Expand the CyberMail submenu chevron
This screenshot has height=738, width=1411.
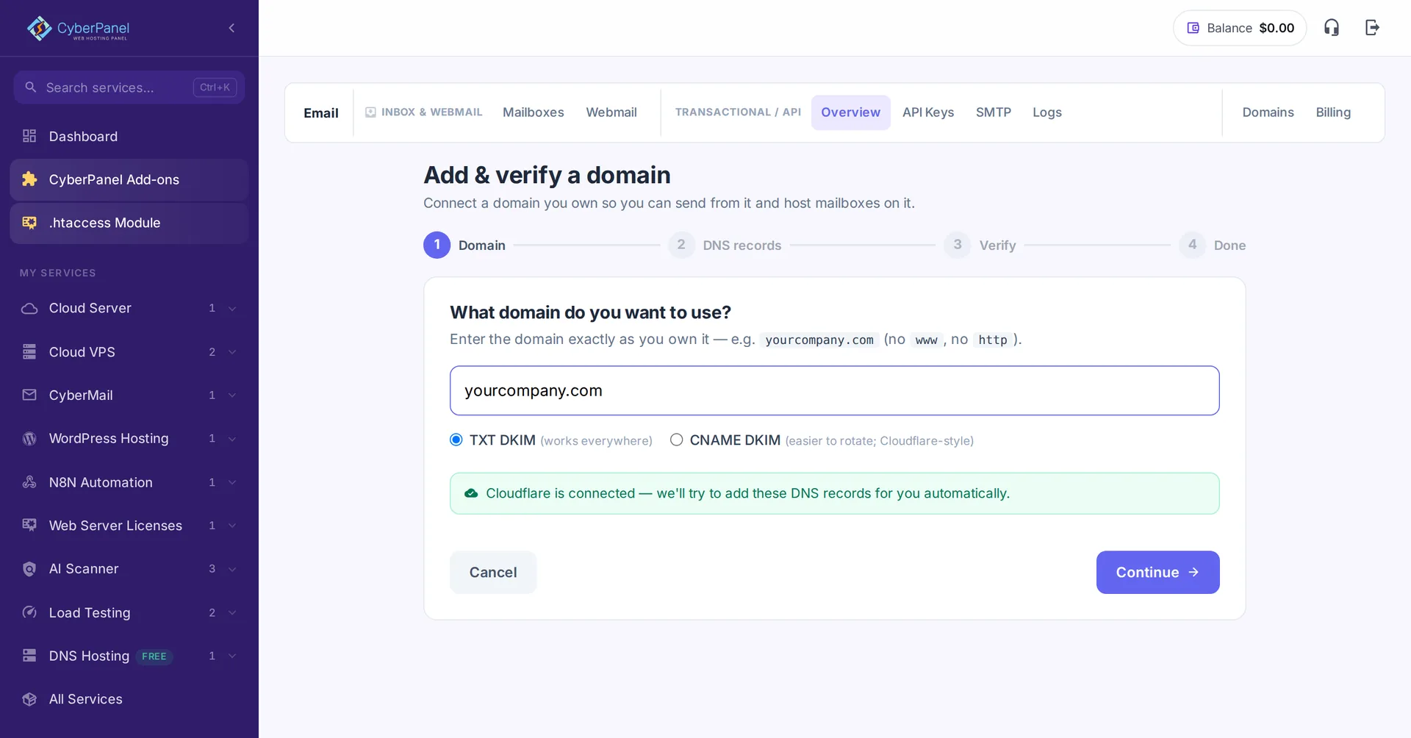232,395
